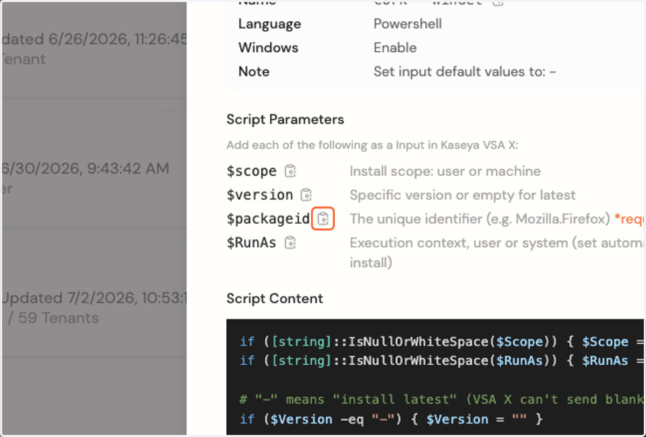Click the IsNullOrWhiteSpace($Scope) code line
The width and height of the screenshot is (646, 437).
point(441,342)
